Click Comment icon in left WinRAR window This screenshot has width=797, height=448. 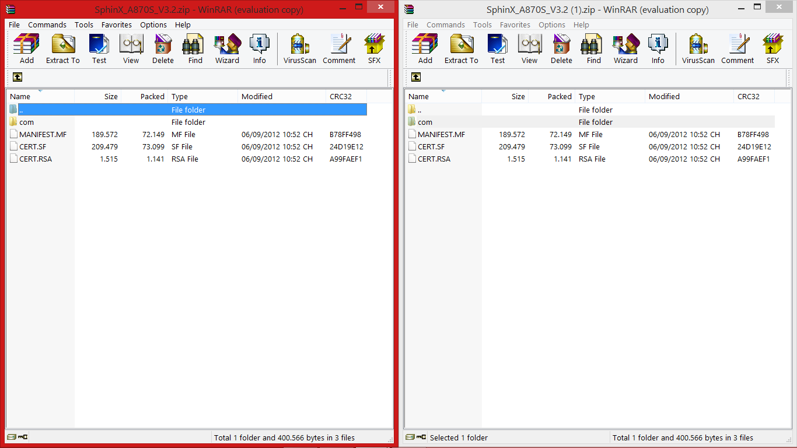coord(339,48)
